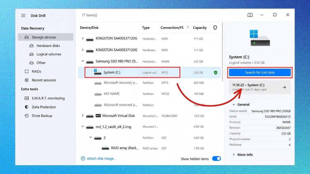Expand the second KINGSTON SA400S37120G disk
This screenshot has width=310, height=174.
pyautogui.click(x=83, y=50)
